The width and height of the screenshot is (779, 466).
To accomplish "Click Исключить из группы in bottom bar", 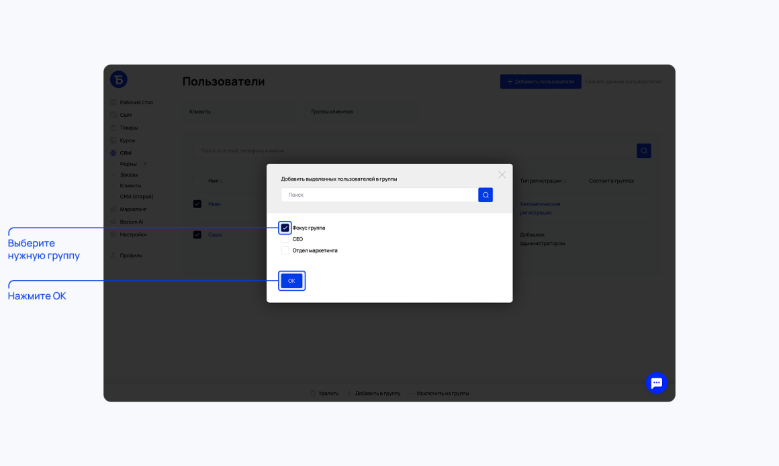I will [443, 393].
